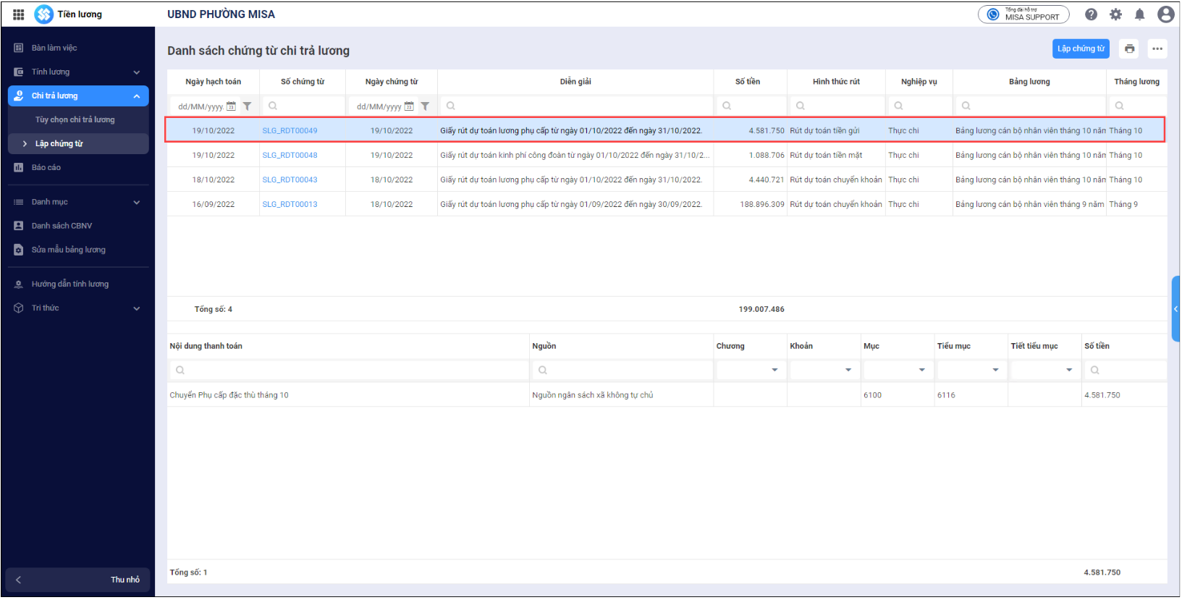
Task: Click the Diễn giải search field
Action: 575,106
